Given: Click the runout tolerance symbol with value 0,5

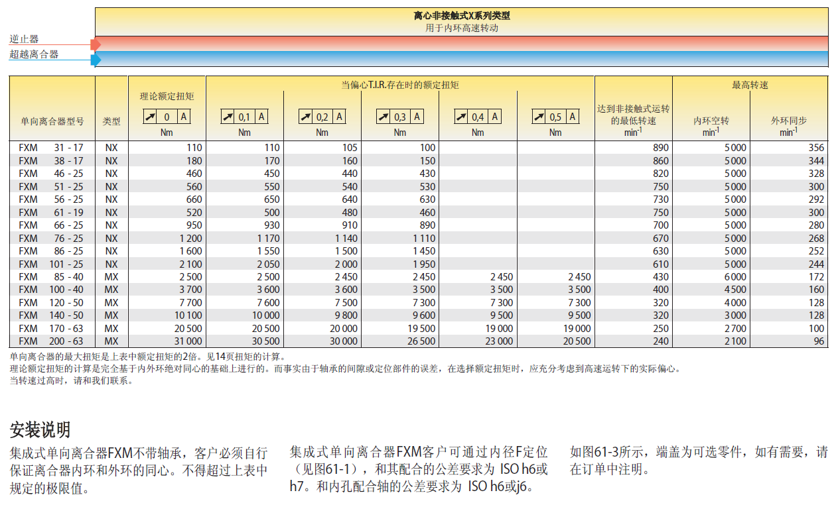Looking at the screenshot, I should (x=555, y=117).
